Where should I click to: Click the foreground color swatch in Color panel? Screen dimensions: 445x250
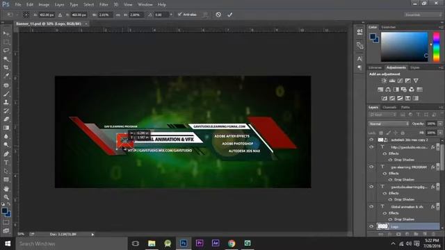point(373,37)
